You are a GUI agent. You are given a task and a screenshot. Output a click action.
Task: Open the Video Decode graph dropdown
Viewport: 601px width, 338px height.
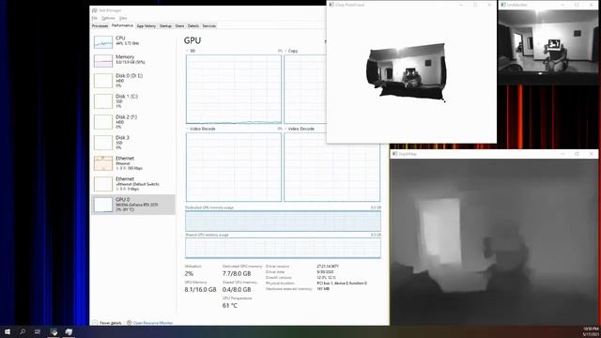coord(285,129)
